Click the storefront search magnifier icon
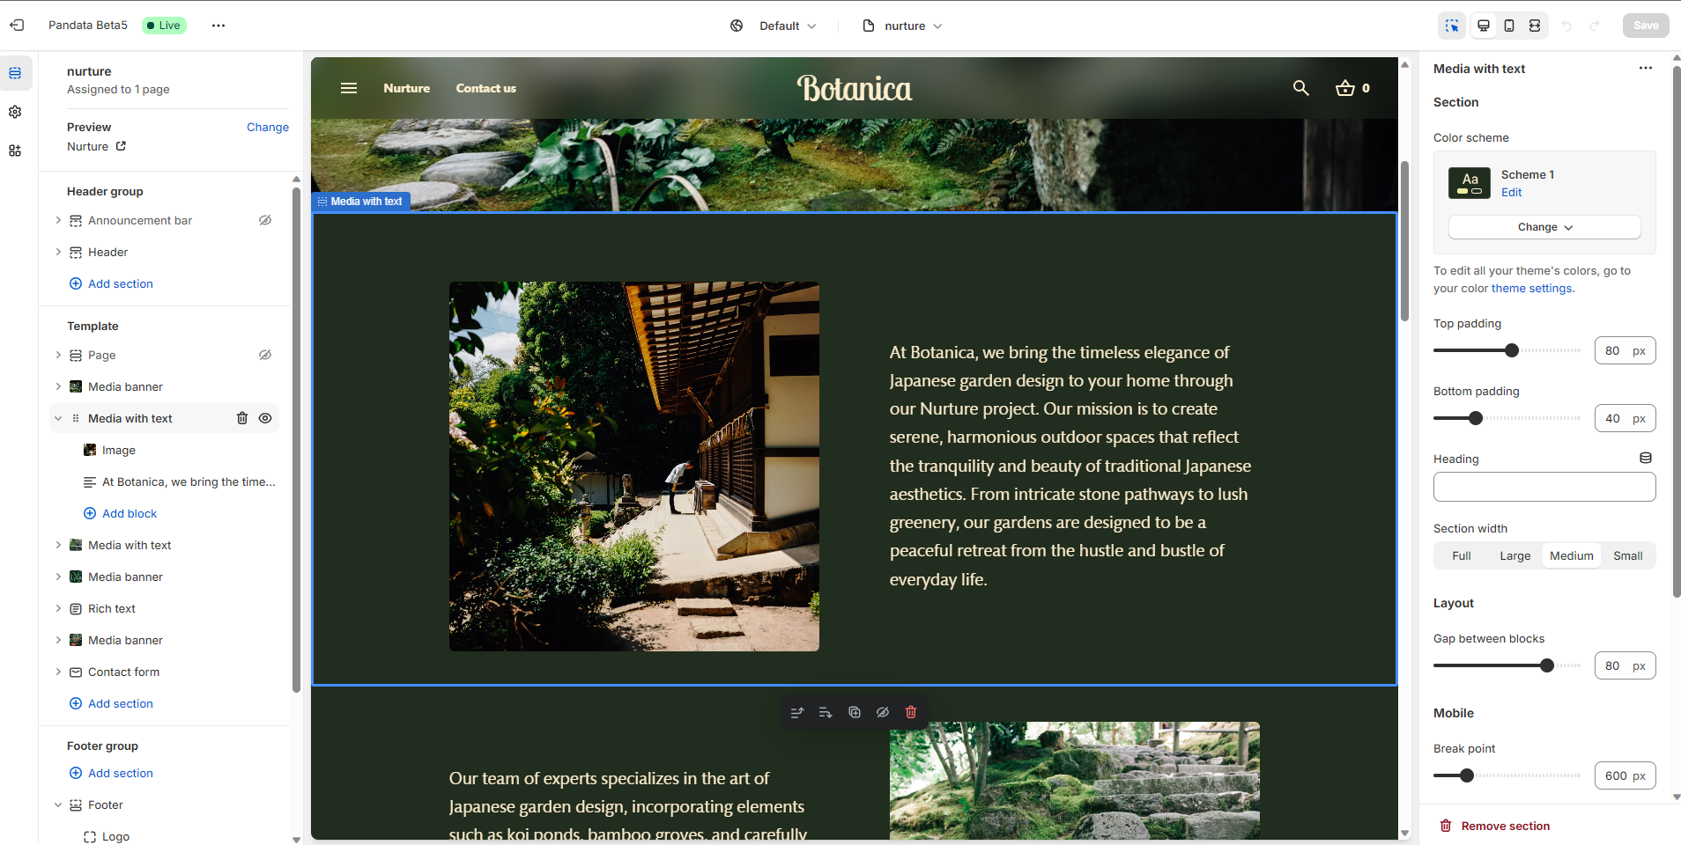 pyautogui.click(x=1300, y=88)
